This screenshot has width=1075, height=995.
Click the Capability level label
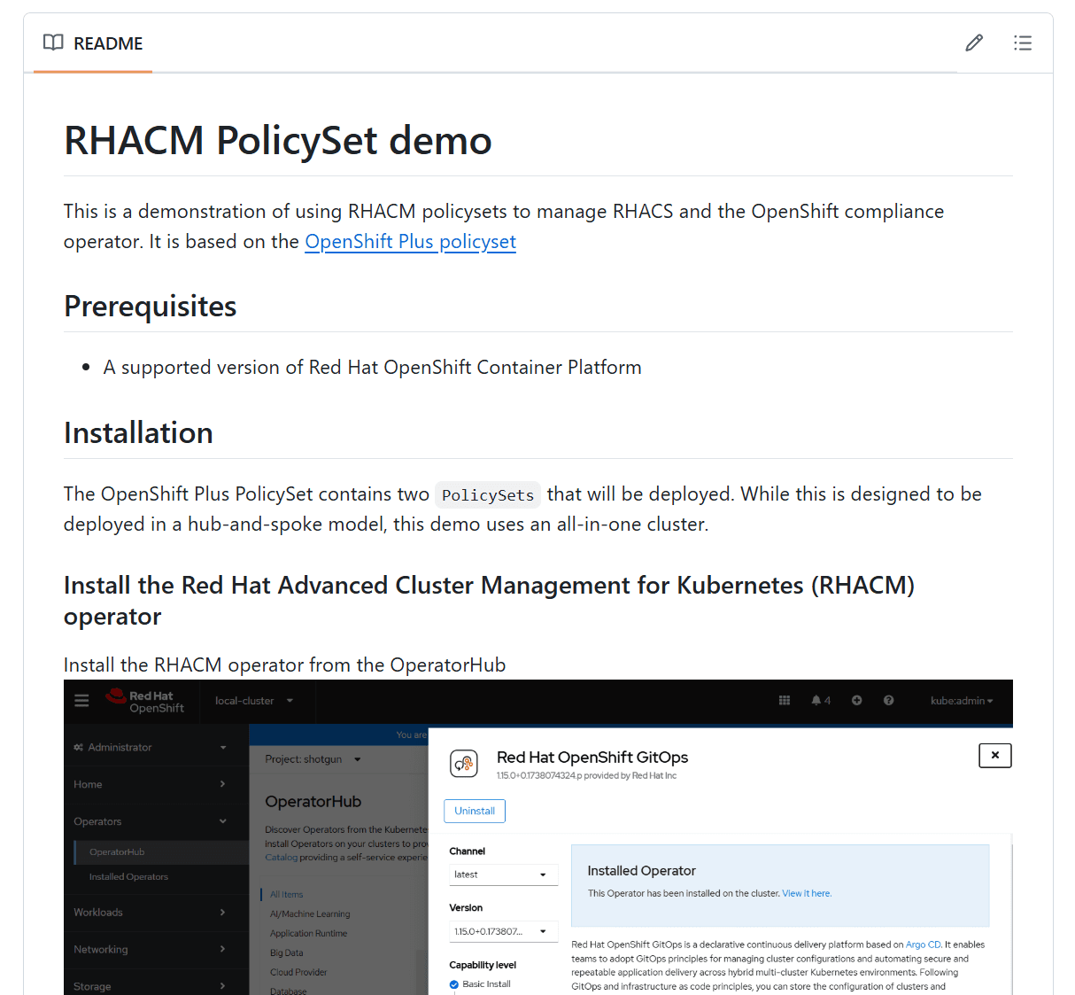coord(483,965)
